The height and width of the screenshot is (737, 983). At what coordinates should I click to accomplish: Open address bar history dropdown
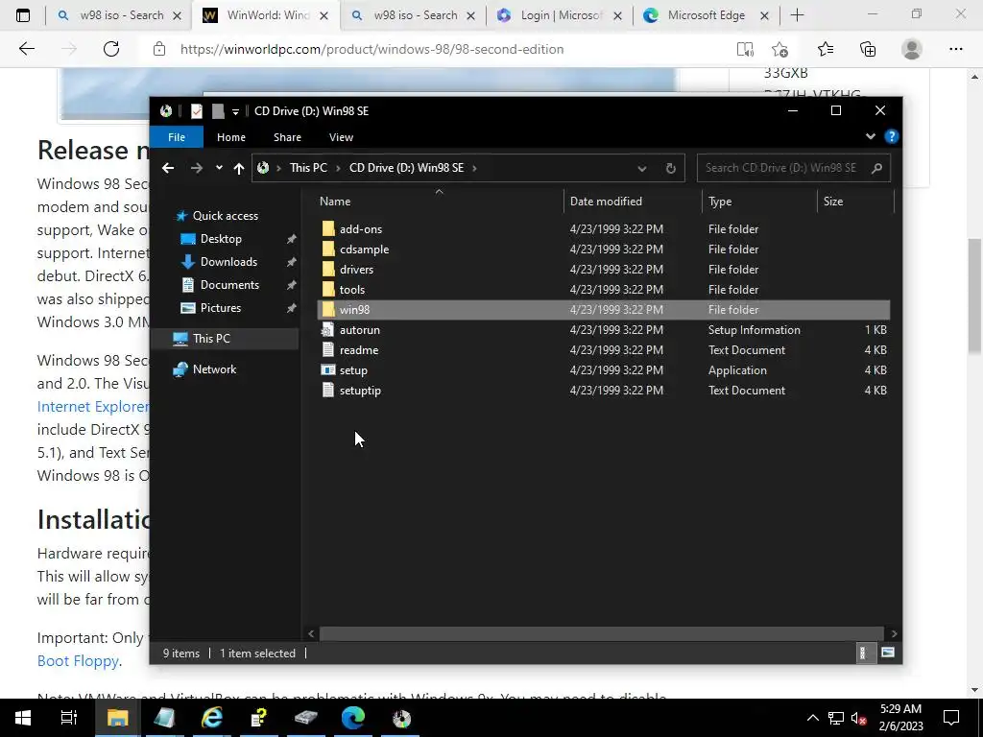coord(641,168)
